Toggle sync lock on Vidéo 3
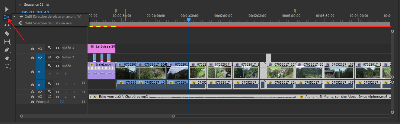This screenshot has height=124, width=400. click(x=49, y=48)
